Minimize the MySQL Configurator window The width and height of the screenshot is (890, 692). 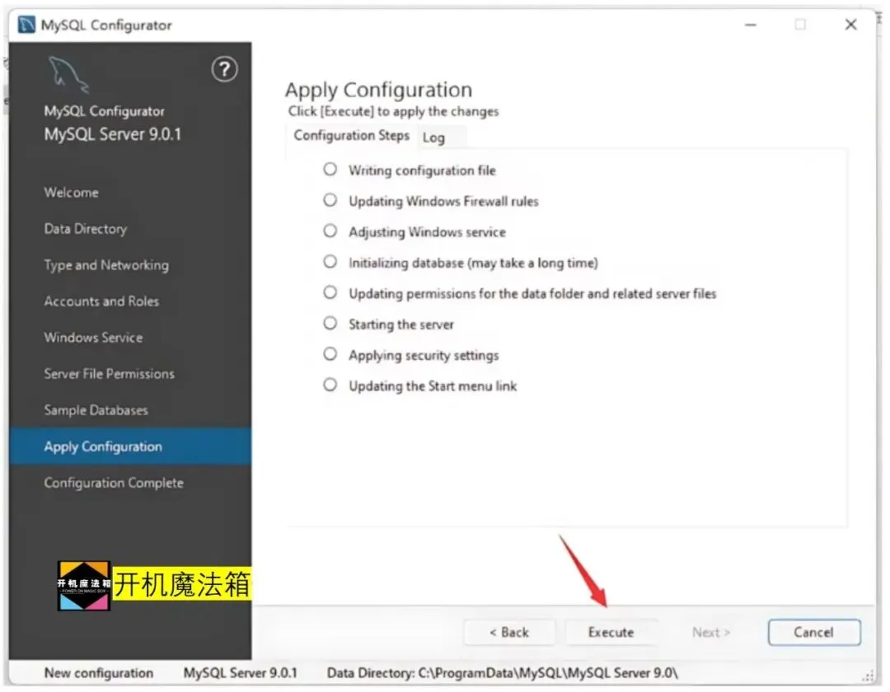[x=751, y=25]
